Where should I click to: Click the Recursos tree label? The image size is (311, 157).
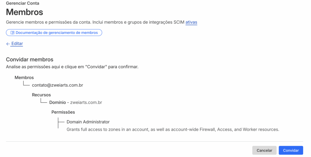(x=41, y=95)
